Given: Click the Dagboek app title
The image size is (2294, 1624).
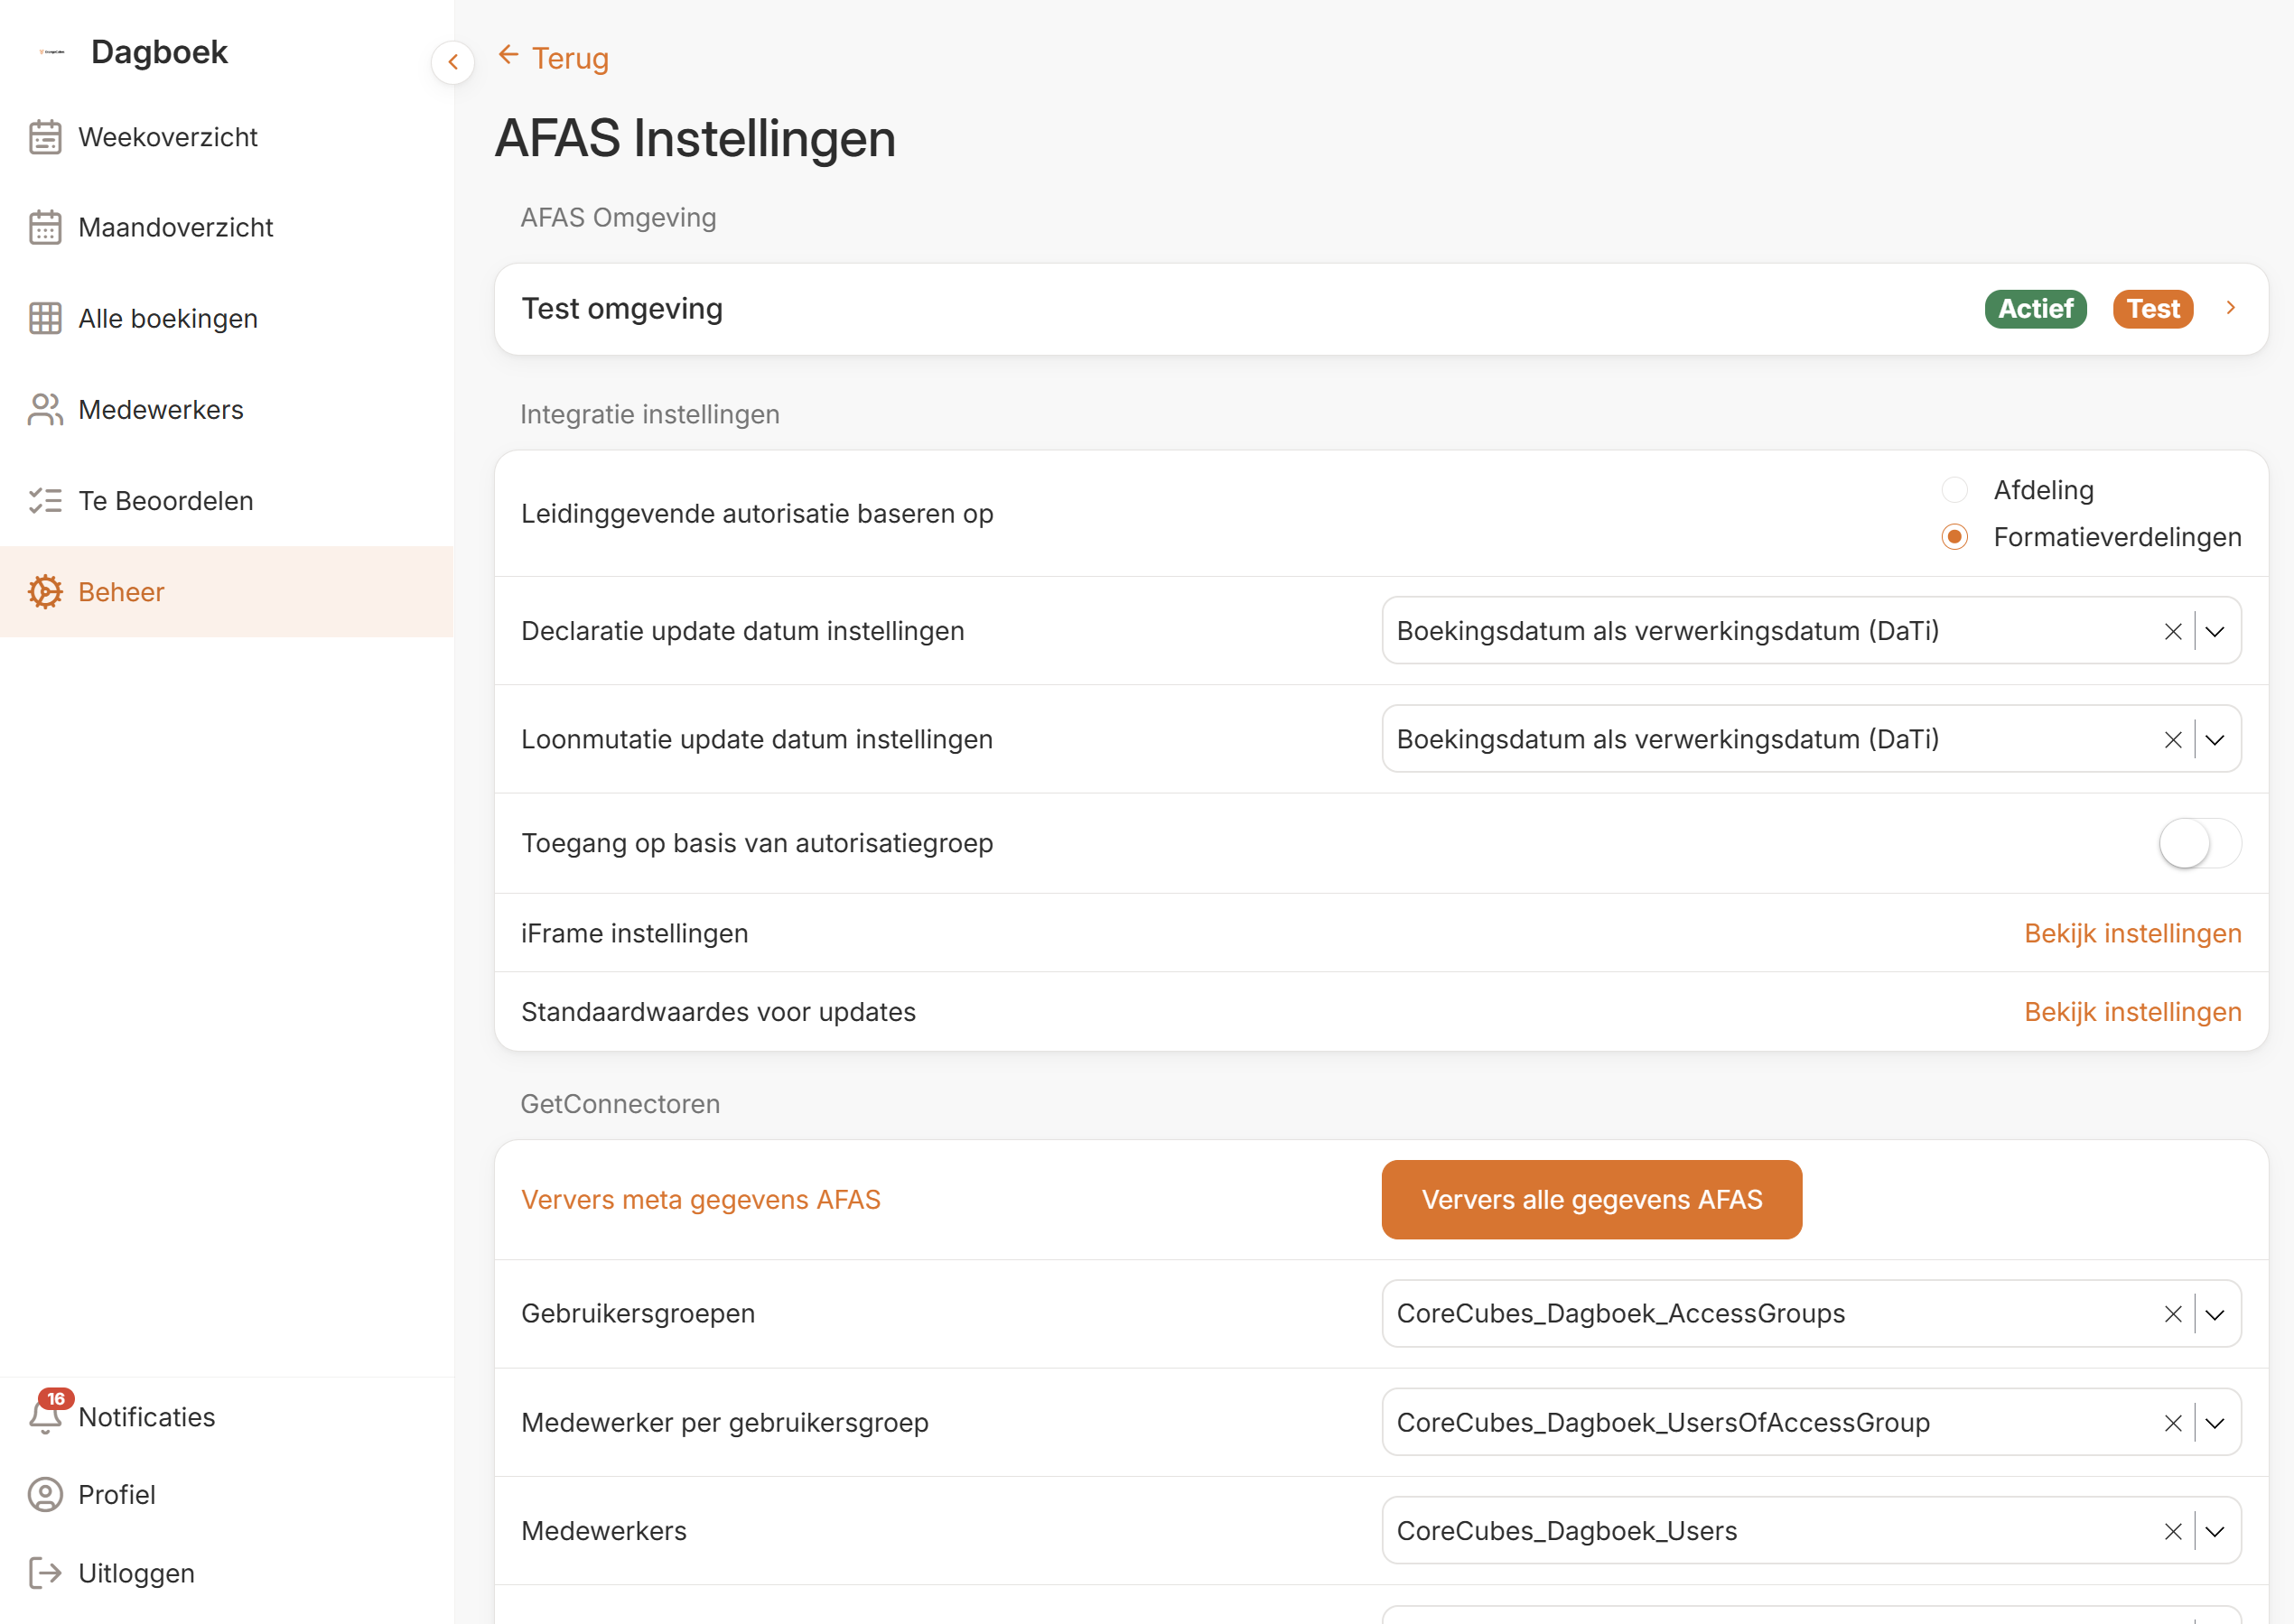Looking at the screenshot, I should click(159, 52).
